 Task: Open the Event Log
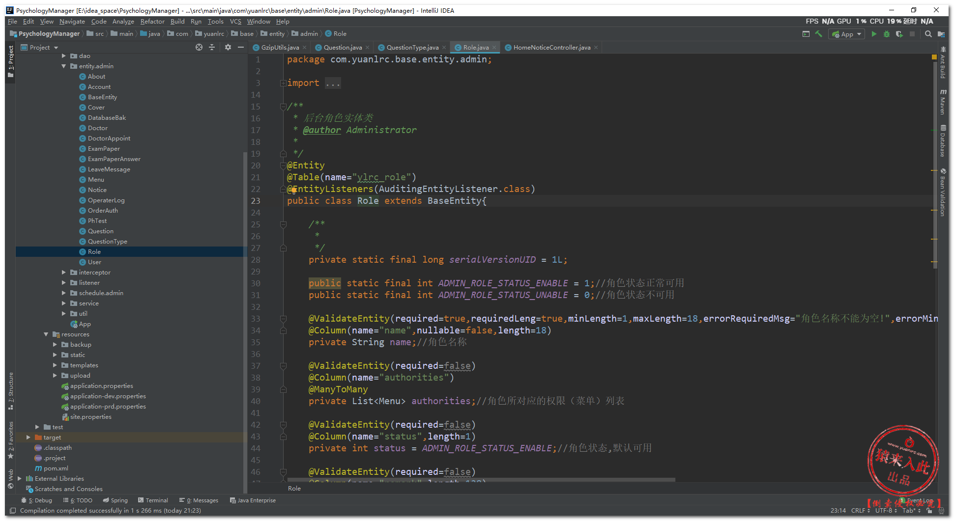(x=917, y=500)
